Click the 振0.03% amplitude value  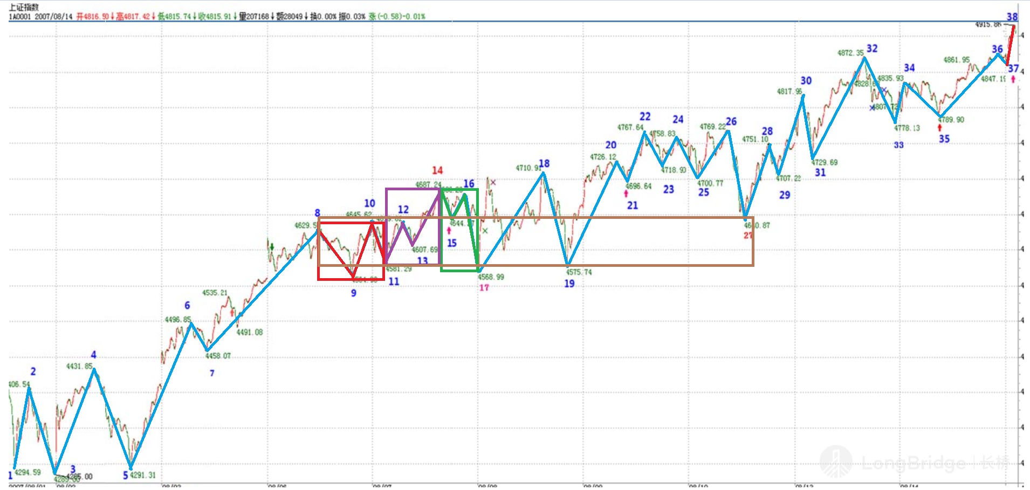click(352, 17)
